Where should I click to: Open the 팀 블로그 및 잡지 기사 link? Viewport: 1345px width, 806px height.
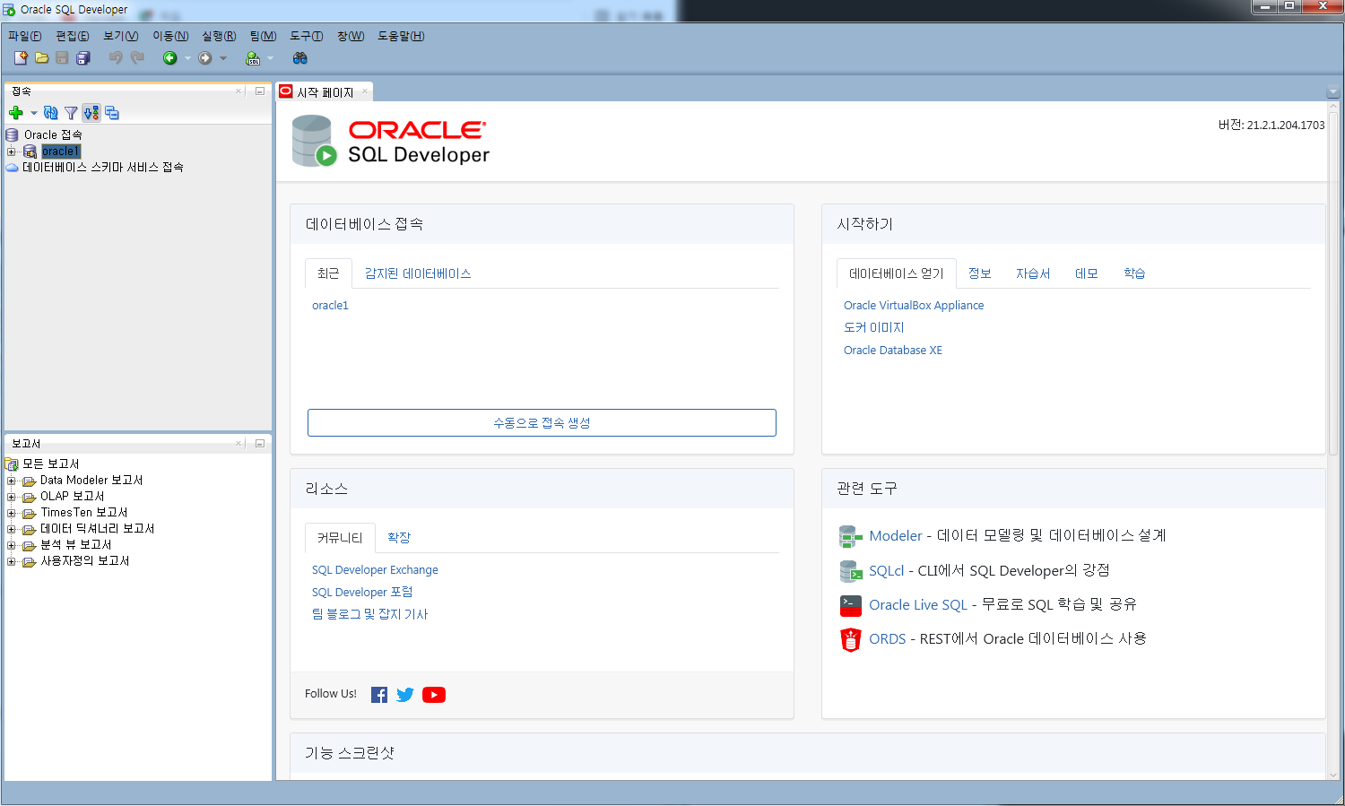coord(369,614)
